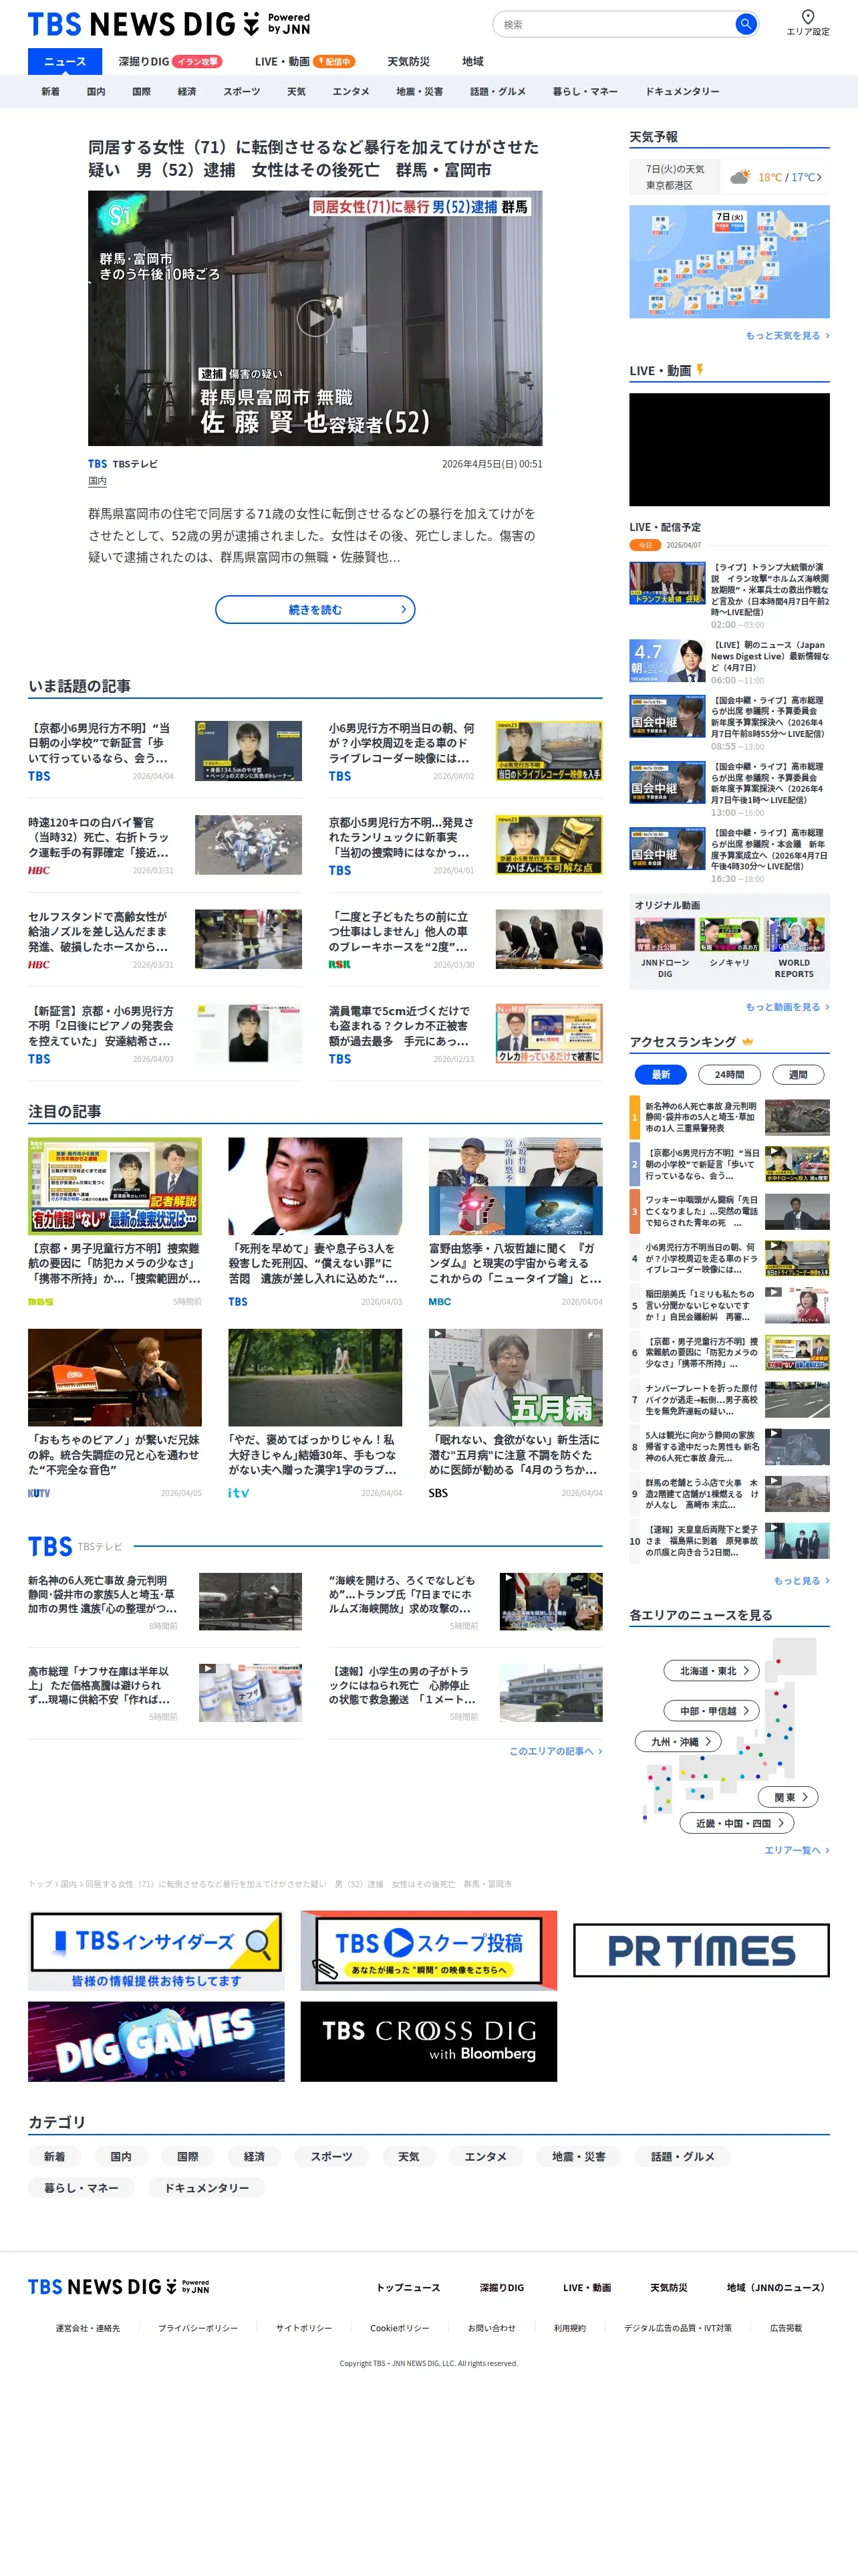This screenshot has width=858, height=2576.
Task: Click the blue search magnifier button
Action: click(x=745, y=24)
